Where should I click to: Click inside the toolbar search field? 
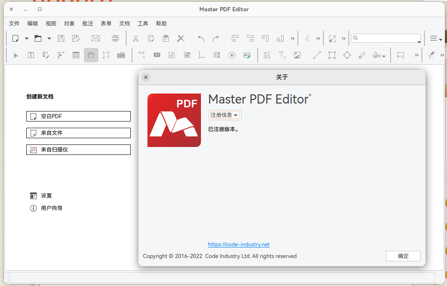pyautogui.click(x=386, y=38)
